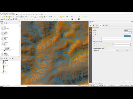
Task: Select the Pan Map hand tool
Action: (x=17, y=17)
